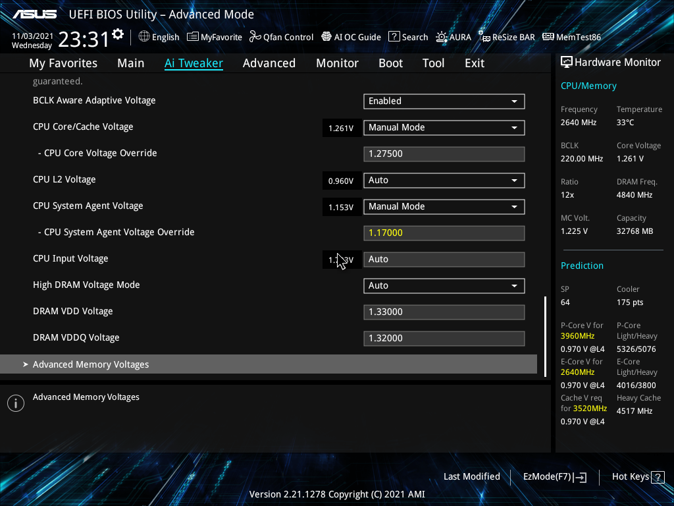674x506 pixels.
Task: Click the 220.00 MHz BCLK value
Action: (x=582, y=159)
